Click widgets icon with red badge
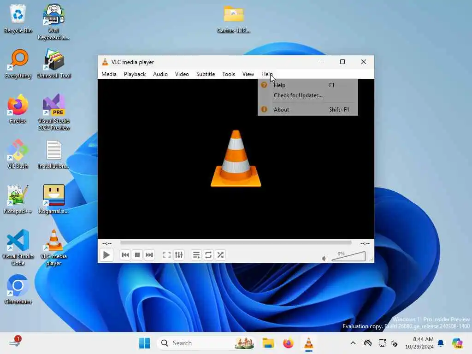Screen dimensions: 472x354 15,342
